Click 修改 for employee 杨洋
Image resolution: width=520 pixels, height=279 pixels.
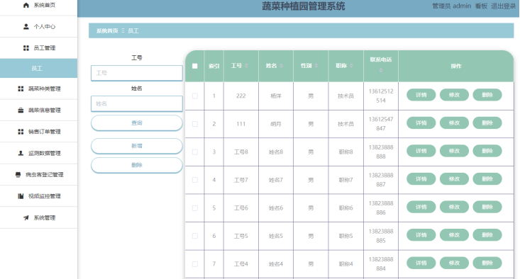454,95
